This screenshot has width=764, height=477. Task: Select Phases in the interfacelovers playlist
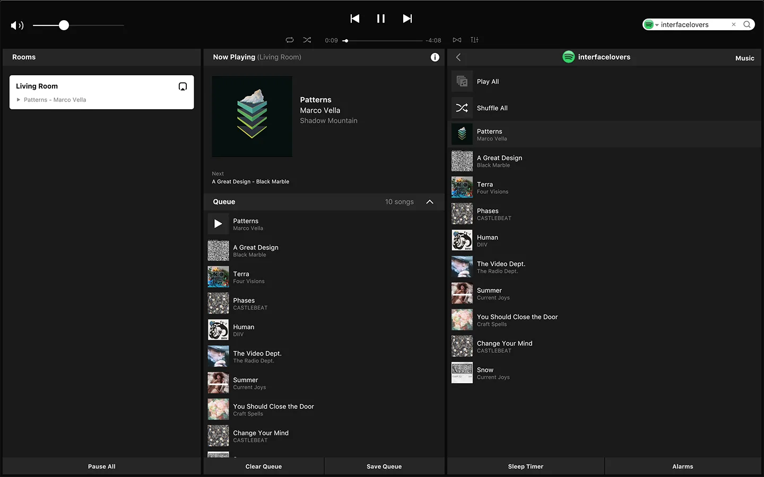tap(604, 214)
